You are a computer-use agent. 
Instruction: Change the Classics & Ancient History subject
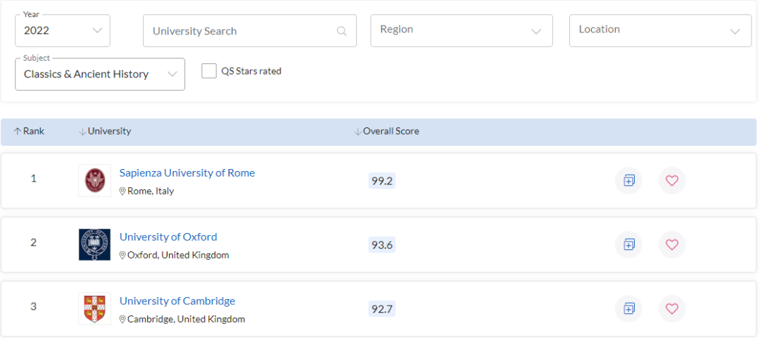[100, 75]
